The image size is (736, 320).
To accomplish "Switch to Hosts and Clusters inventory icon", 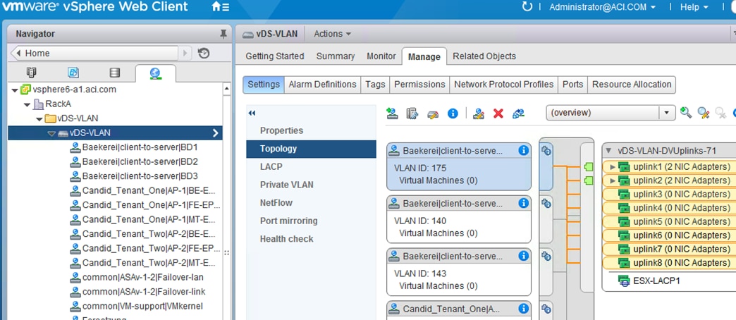I will 32,73.
